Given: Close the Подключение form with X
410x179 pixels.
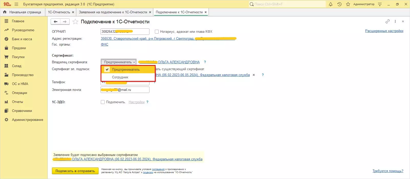Looking at the screenshot, I should (403, 22).
